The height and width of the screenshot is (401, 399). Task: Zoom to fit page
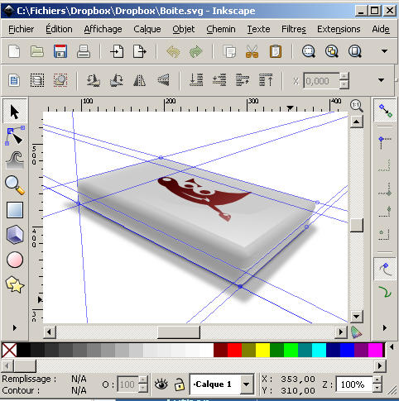tap(355, 51)
